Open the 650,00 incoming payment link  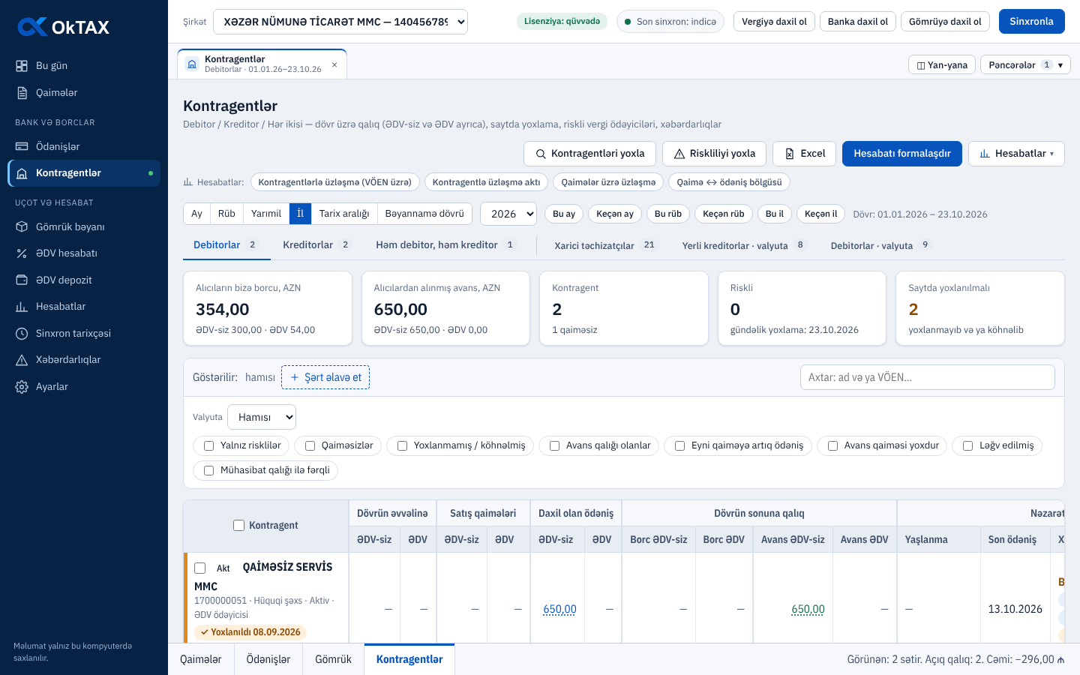559,610
